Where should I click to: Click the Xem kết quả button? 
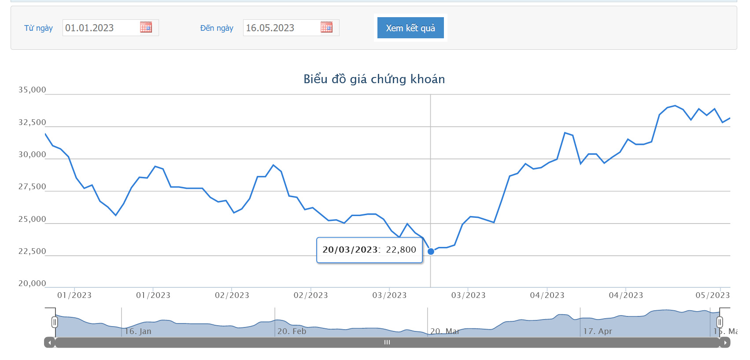(x=410, y=28)
